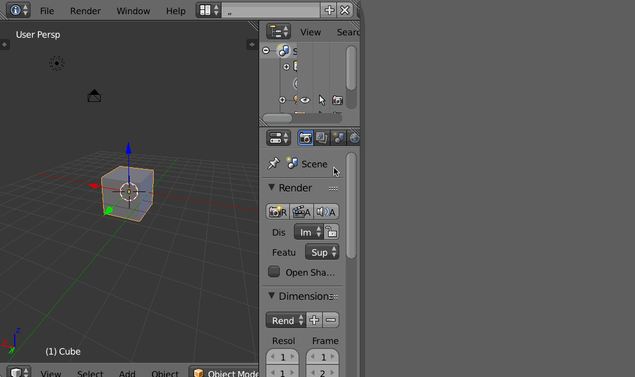Screen dimensions: 635x377
Task: Open the World properties tab
Action: click(x=353, y=137)
